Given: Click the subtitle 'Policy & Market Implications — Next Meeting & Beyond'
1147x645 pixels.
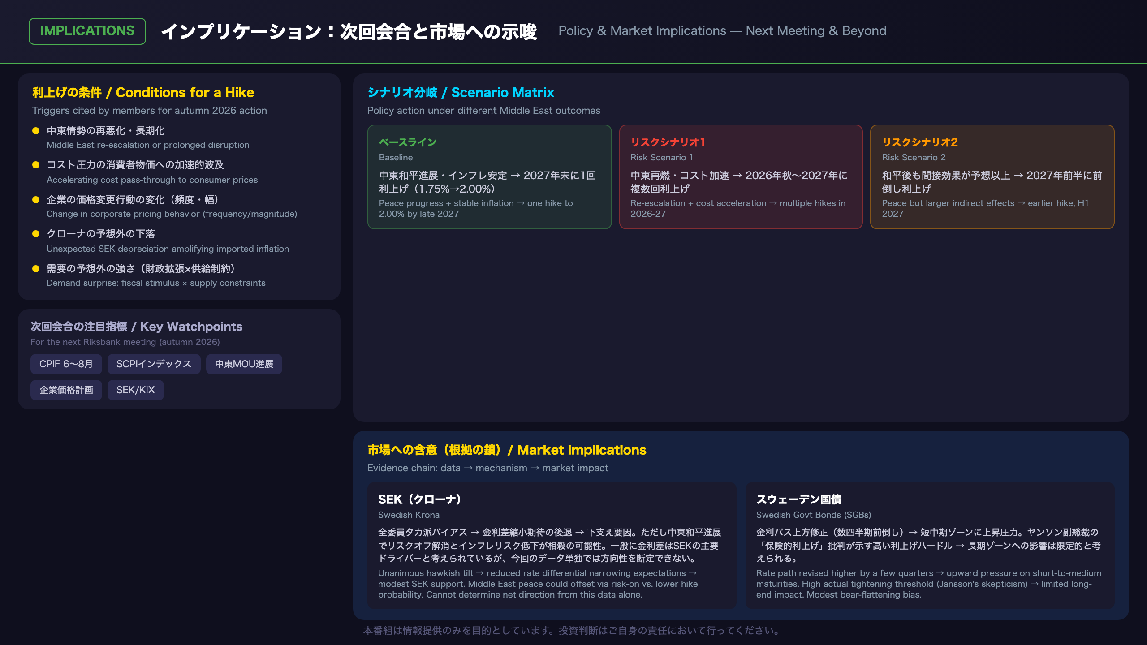Looking at the screenshot, I should tap(722, 31).
